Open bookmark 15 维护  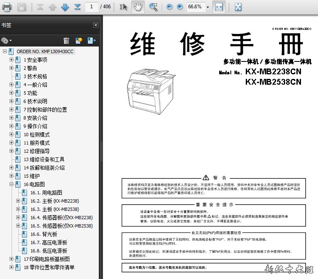pyautogui.click(x=32, y=176)
